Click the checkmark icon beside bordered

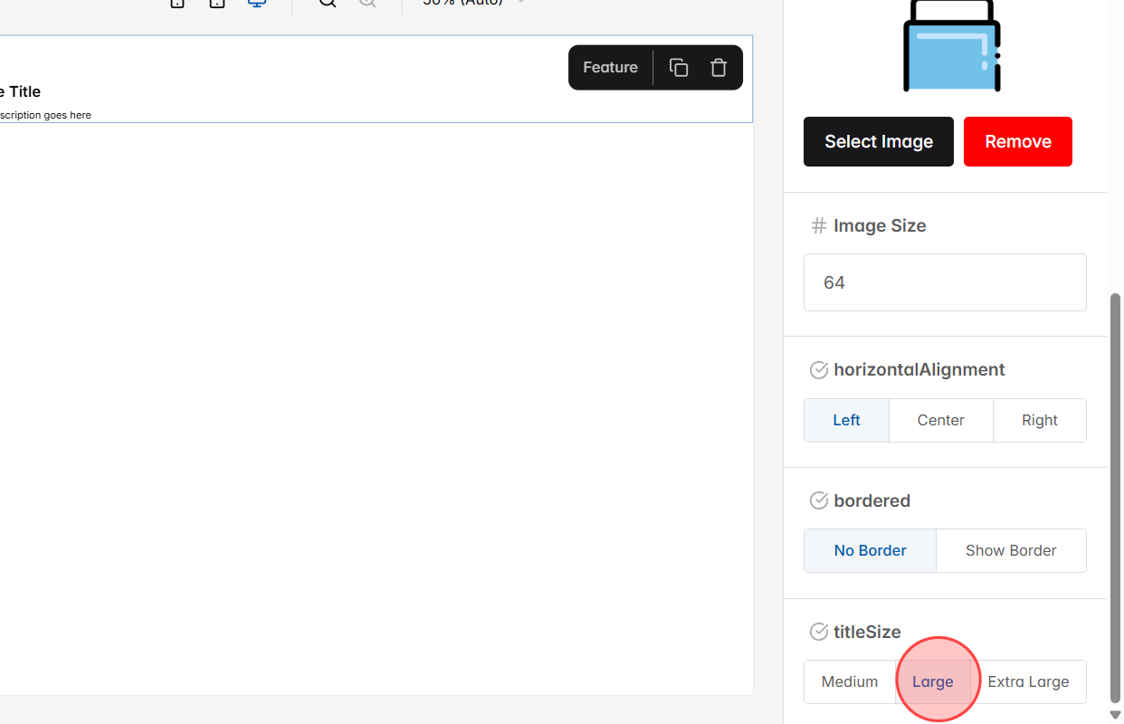819,500
